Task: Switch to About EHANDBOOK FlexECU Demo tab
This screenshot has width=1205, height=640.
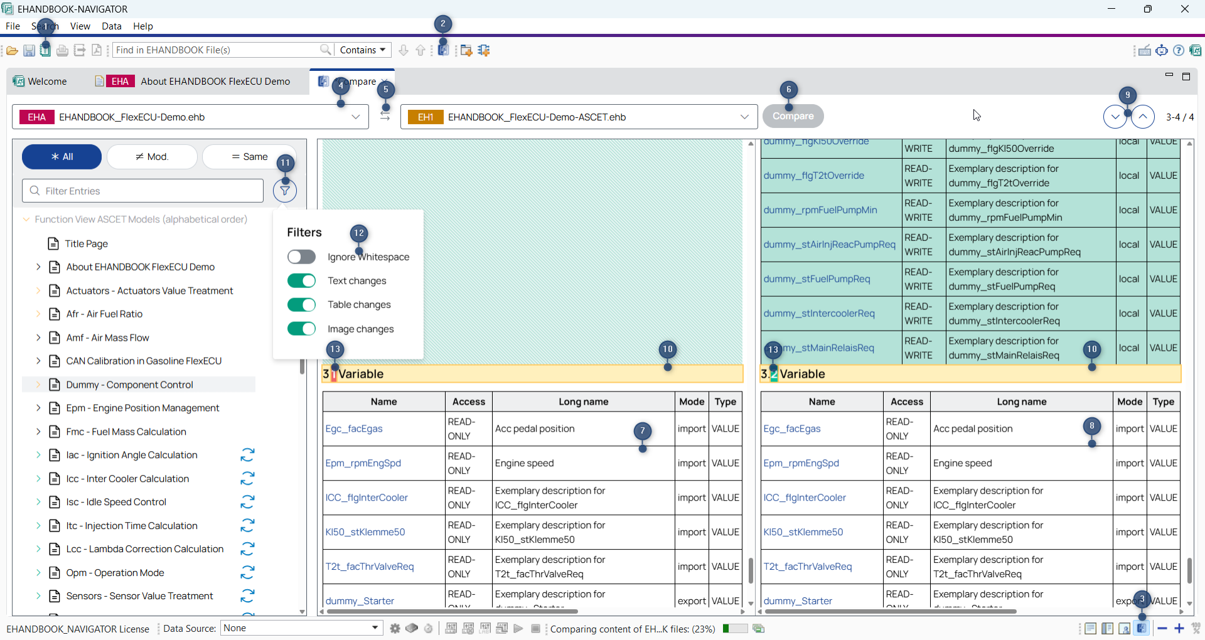Action: (193, 82)
